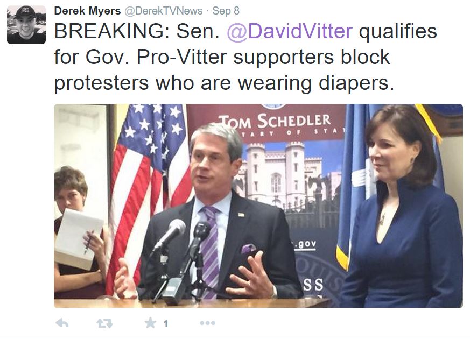Click the Tom Schedler banner in the photo

coord(274,123)
